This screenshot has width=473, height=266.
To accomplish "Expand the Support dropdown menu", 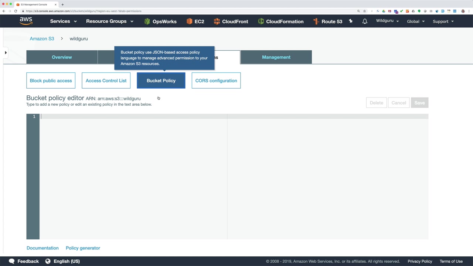I will 443,21.
